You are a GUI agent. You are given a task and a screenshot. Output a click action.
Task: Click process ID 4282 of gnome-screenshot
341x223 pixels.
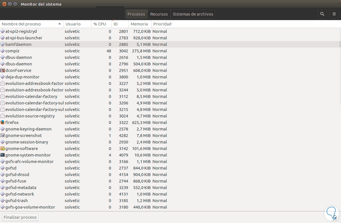pos(124,136)
